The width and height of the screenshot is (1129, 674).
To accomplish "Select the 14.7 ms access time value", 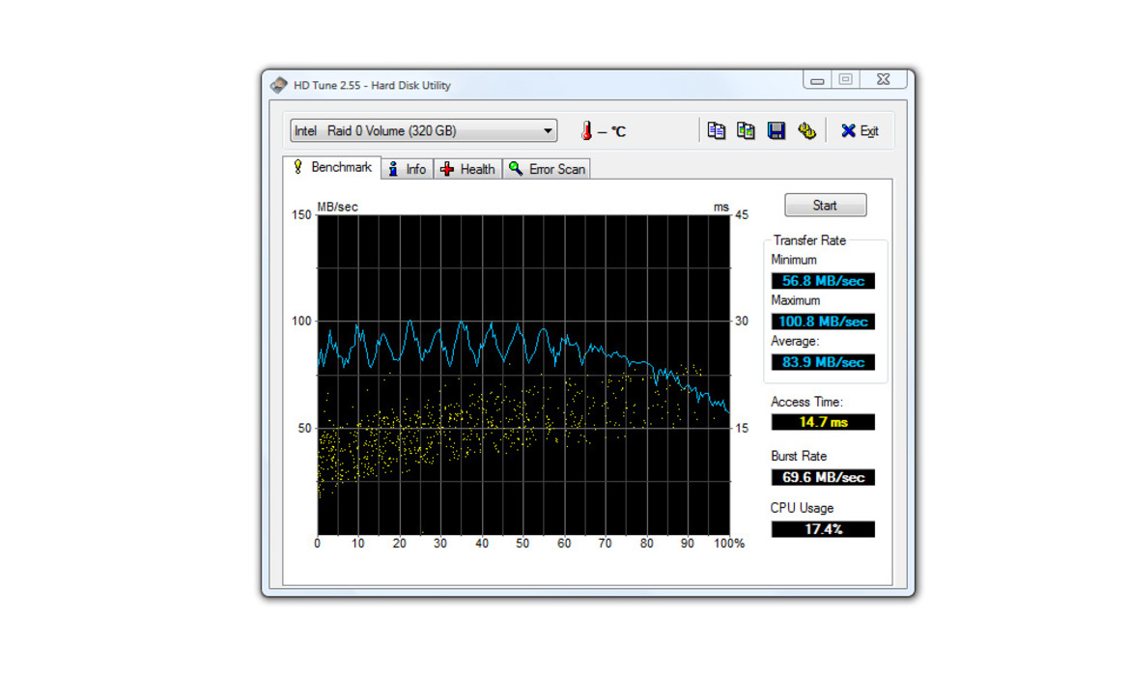I will pyautogui.click(x=823, y=422).
